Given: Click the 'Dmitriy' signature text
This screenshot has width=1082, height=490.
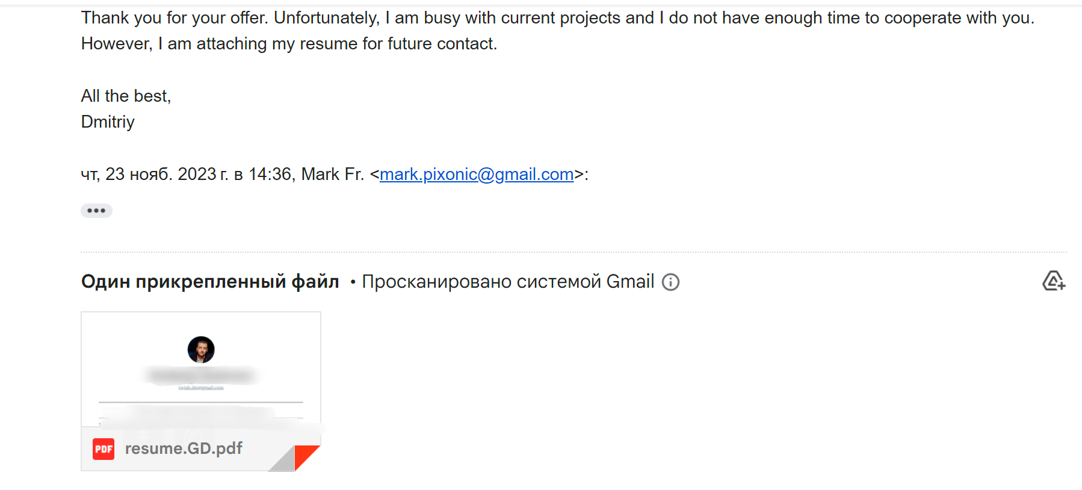Looking at the screenshot, I should [x=108, y=122].
